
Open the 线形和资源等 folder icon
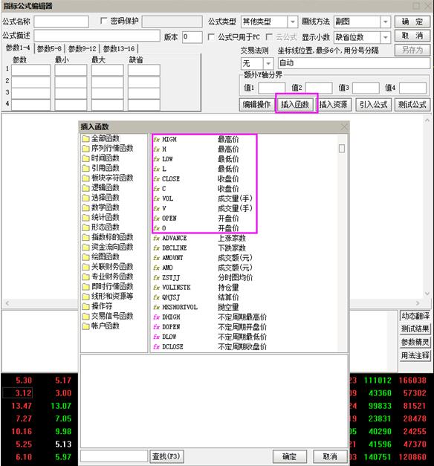(86, 297)
